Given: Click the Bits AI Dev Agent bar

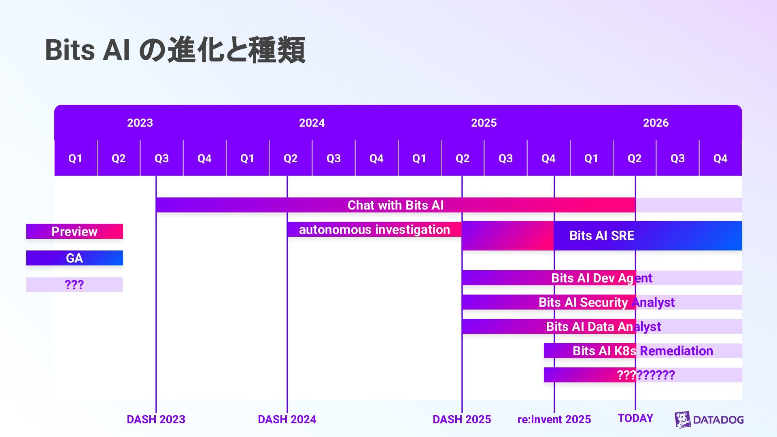Looking at the screenshot, I should click(601, 278).
